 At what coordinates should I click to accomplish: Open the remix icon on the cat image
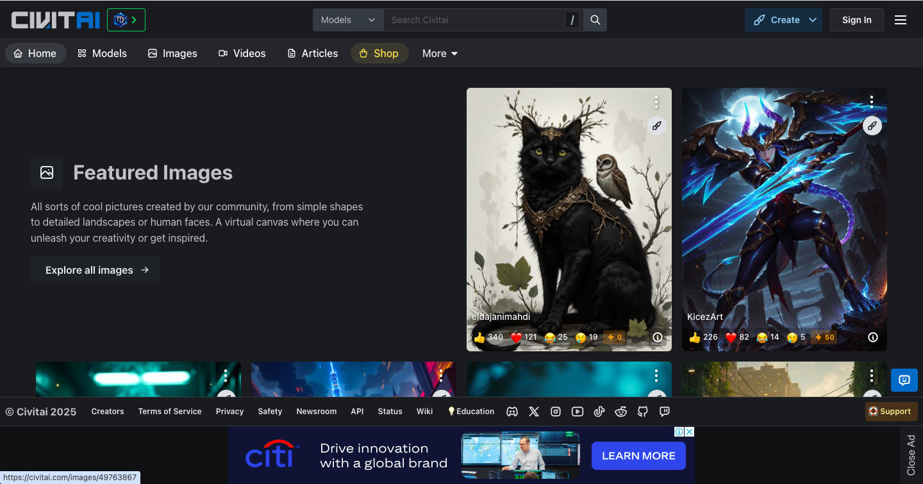click(656, 126)
